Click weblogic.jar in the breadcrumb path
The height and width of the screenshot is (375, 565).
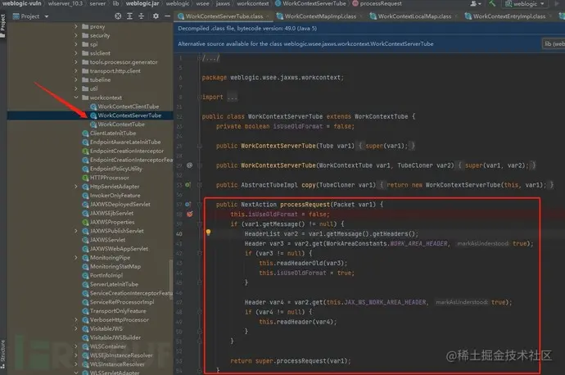[x=142, y=3]
